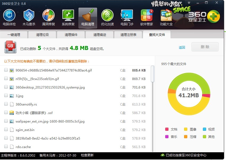Select file name 360senotify.rs
This screenshot has width=226, height=160.
pos(26,104)
